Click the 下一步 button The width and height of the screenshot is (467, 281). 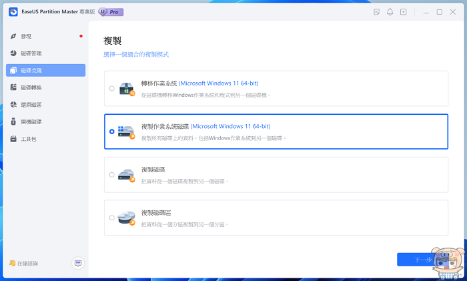[422, 260]
